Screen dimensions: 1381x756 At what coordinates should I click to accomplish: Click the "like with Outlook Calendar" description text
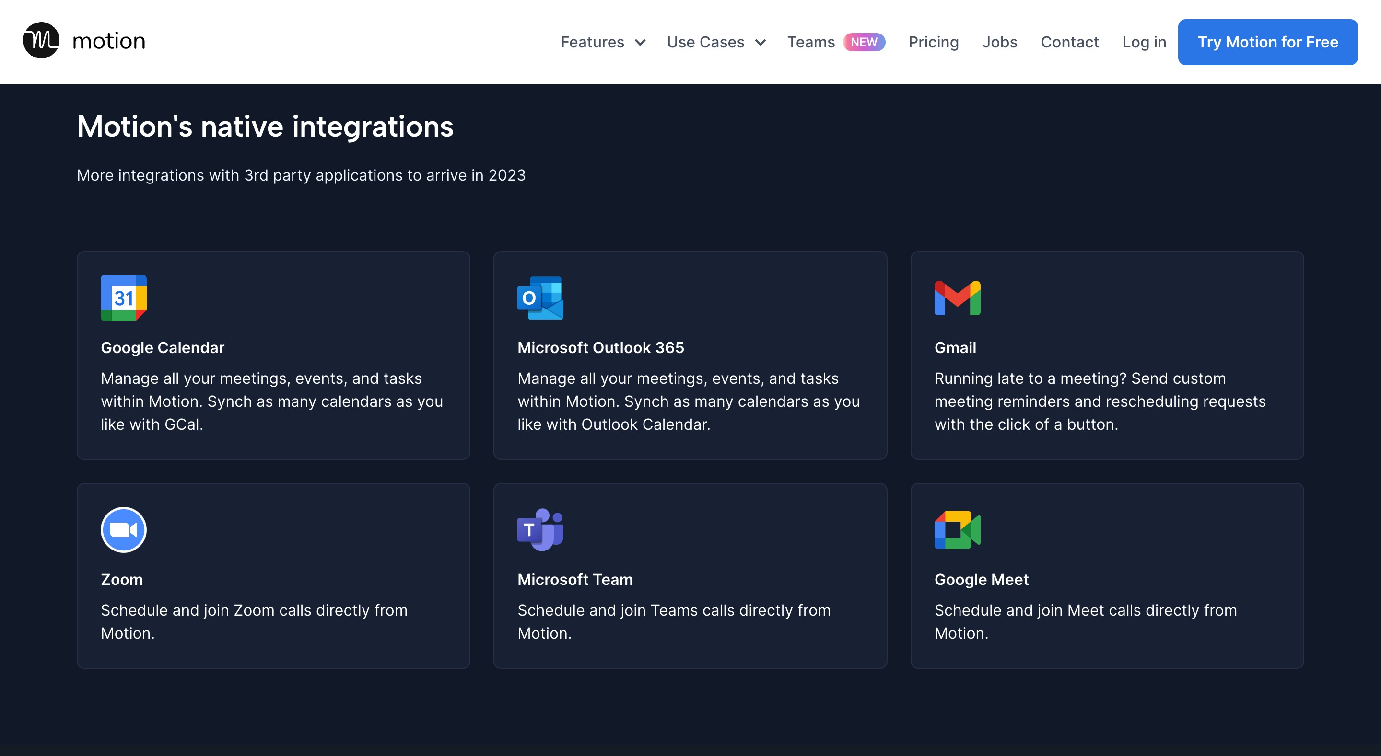614,424
